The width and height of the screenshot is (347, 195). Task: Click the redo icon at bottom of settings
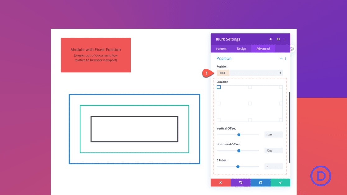tap(260, 182)
